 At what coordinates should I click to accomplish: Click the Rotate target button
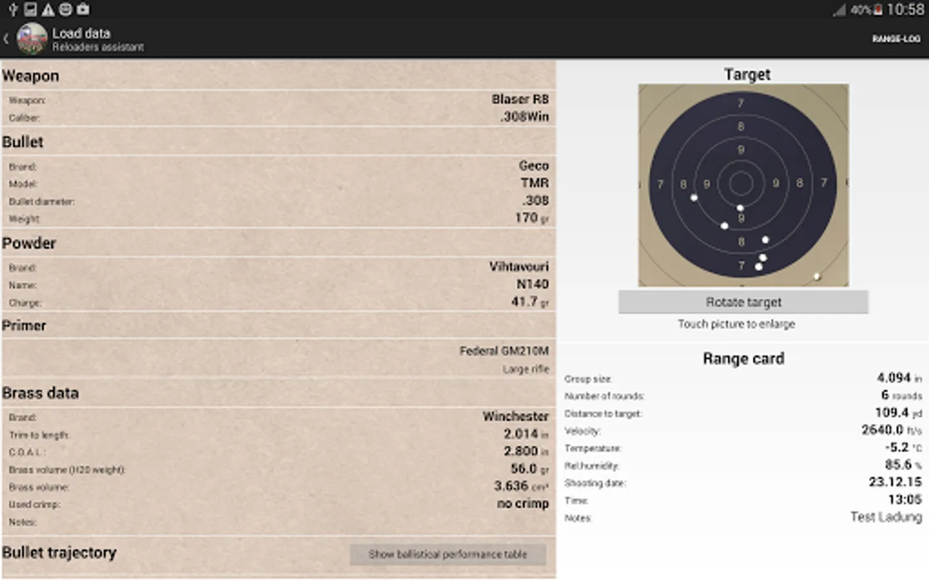(743, 302)
